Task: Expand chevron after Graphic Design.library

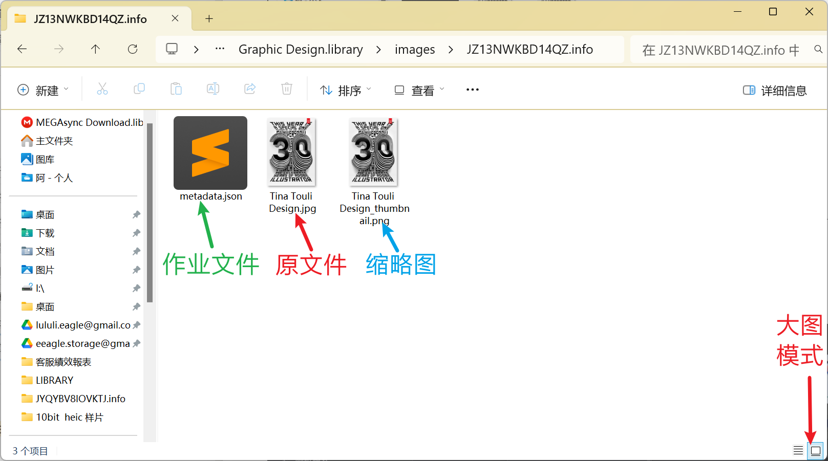Action: pos(378,50)
